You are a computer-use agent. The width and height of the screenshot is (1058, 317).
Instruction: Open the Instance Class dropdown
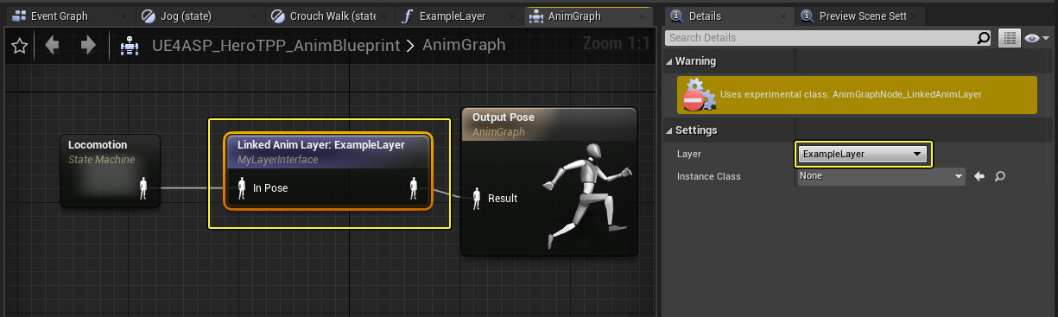(x=881, y=176)
